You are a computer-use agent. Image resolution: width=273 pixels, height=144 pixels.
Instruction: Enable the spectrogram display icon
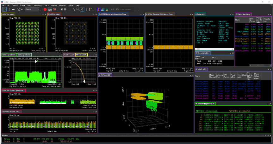tap(99, 9)
